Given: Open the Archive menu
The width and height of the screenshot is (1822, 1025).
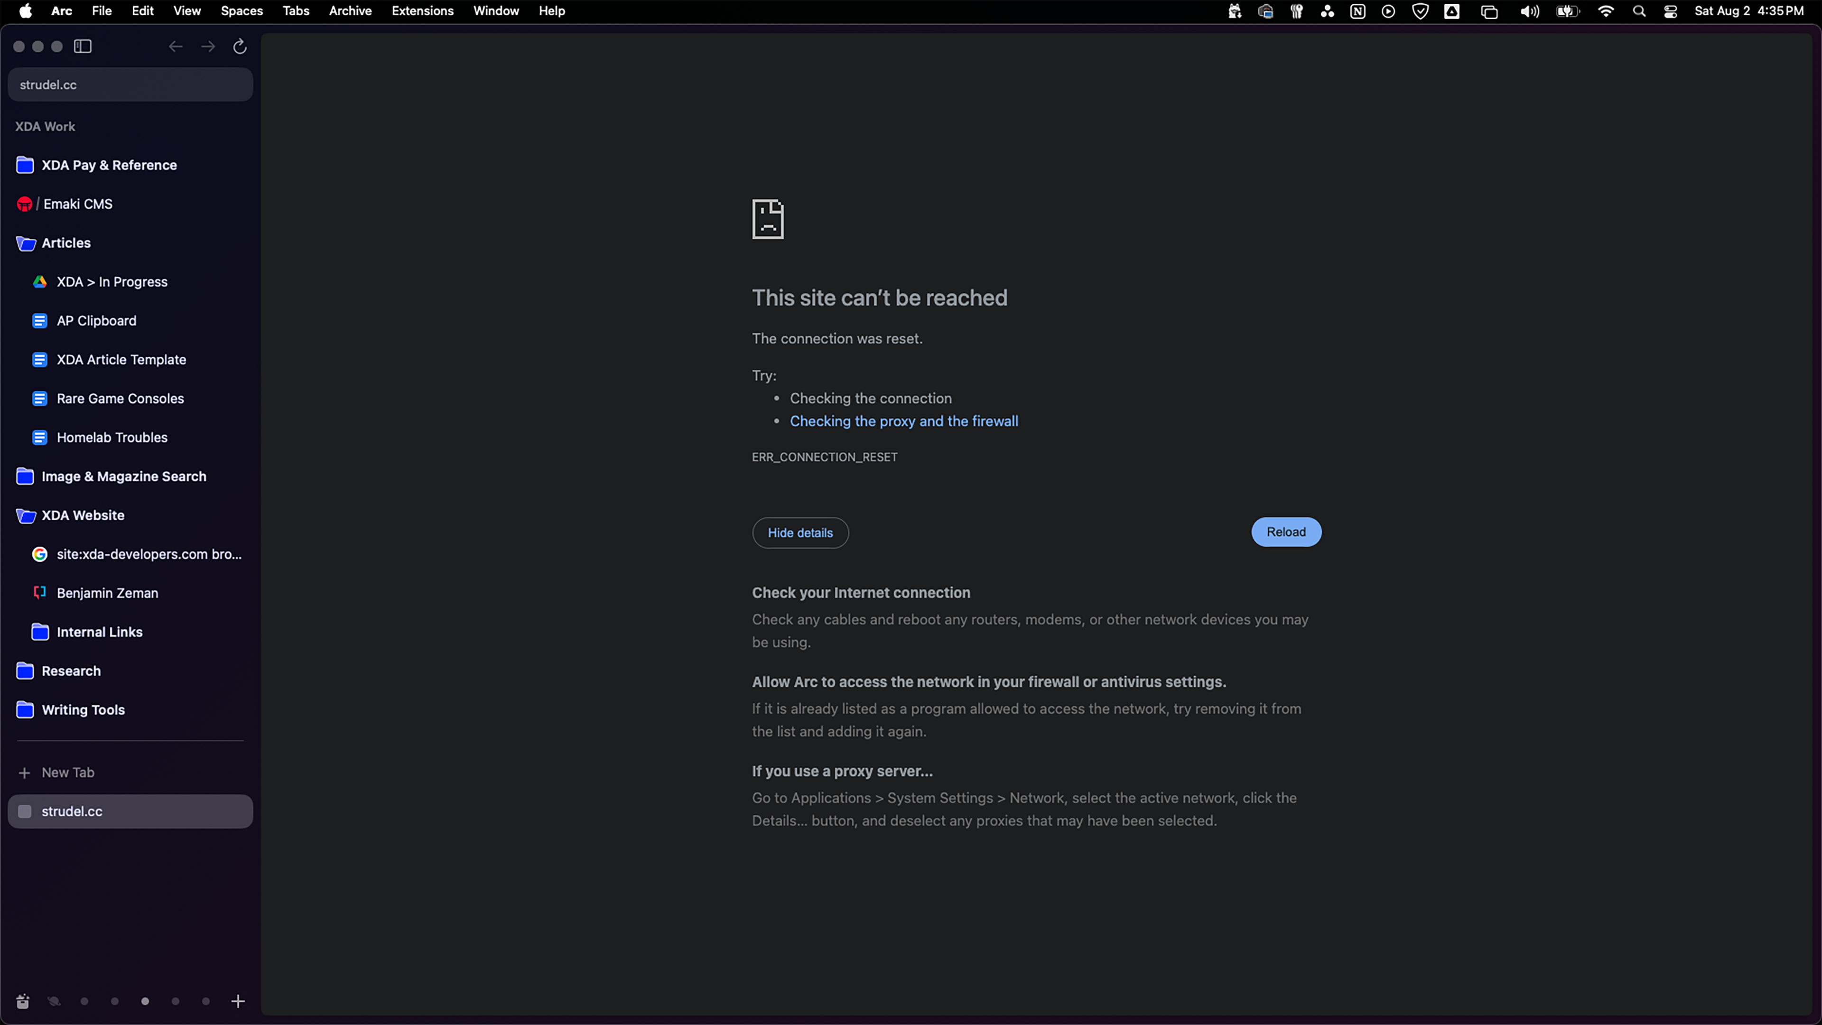Looking at the screenshot, I should coord(350,10).
